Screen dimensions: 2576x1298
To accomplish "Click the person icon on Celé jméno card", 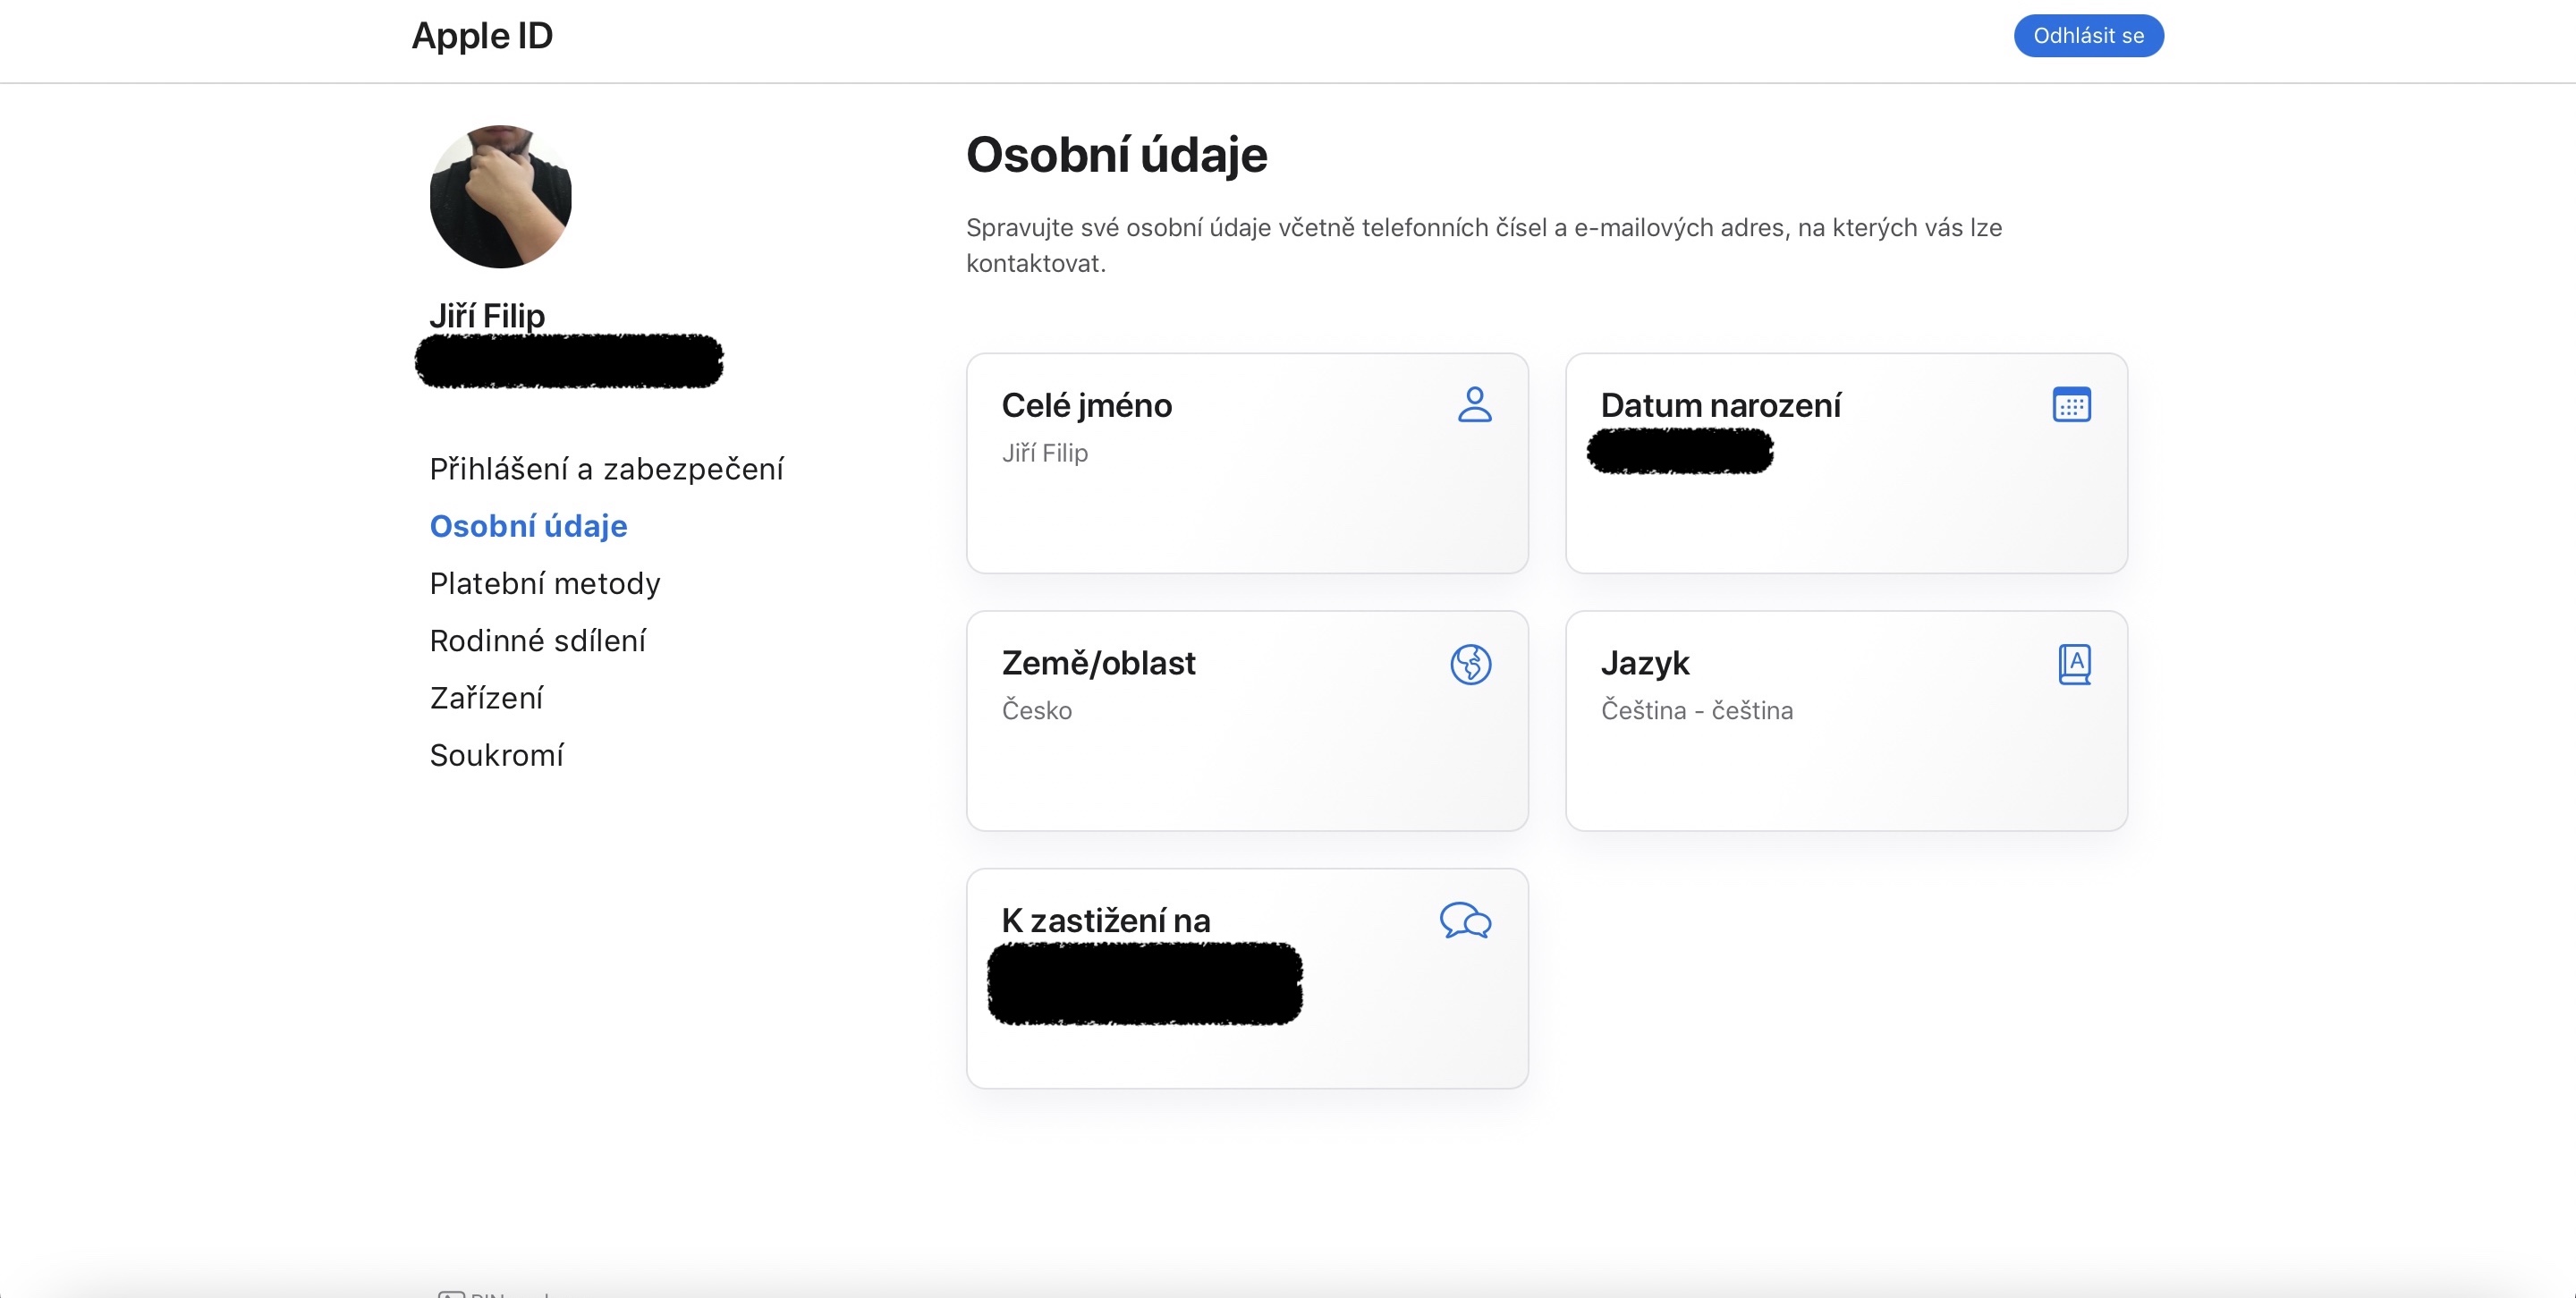I will pos(1474,405).
